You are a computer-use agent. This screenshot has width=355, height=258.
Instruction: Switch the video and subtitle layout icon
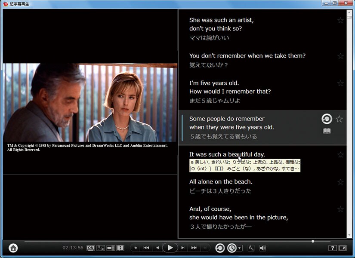[111, 248]
